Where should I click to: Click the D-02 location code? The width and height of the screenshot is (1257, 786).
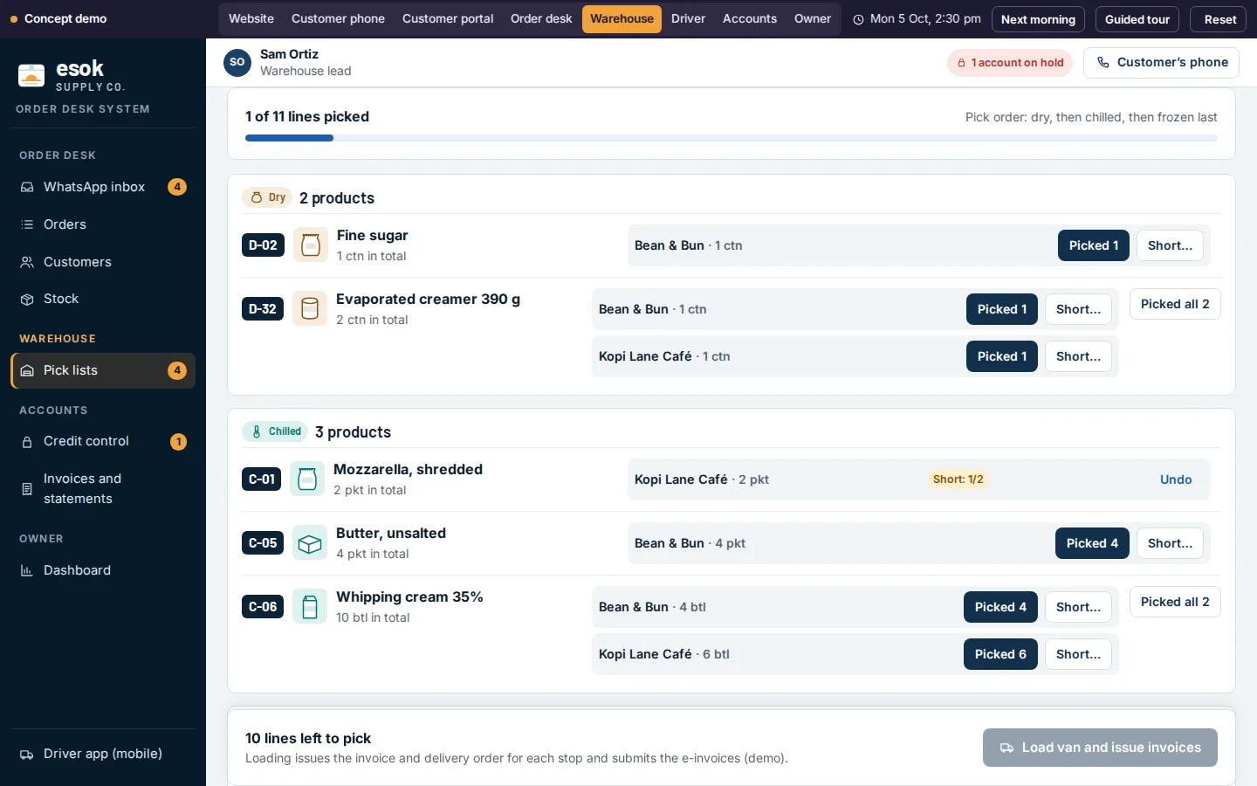(x=263, y=245)
